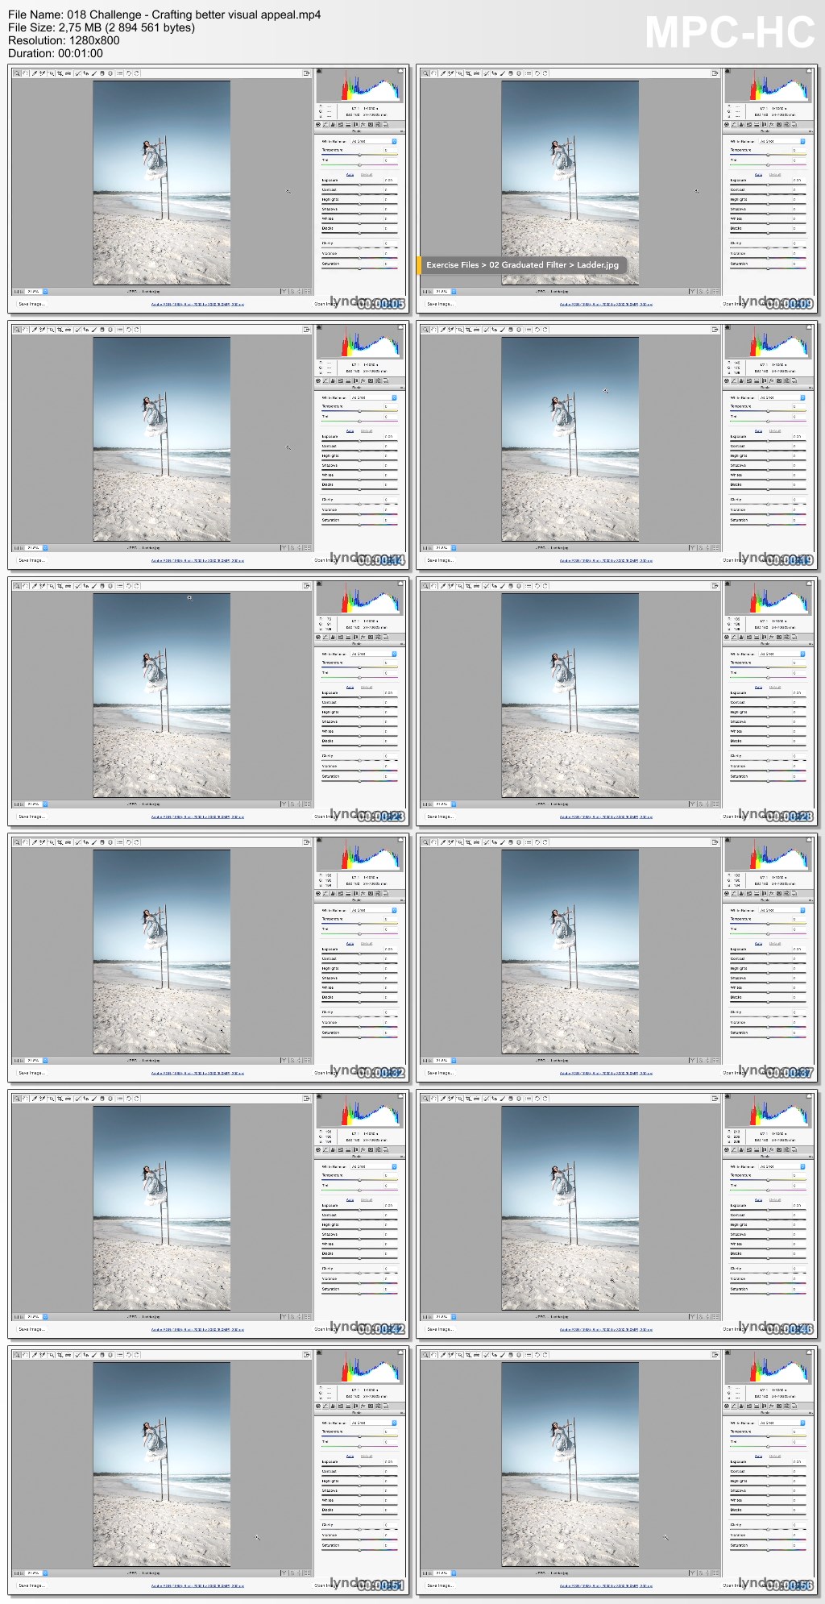The height and width of the screenshot is (1604, 825).
Task: Switch to HSL / Grayscale panel in 00:00:14 frame
Action: coord(341,380)
